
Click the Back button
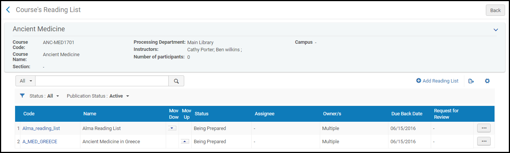point(495,11)
